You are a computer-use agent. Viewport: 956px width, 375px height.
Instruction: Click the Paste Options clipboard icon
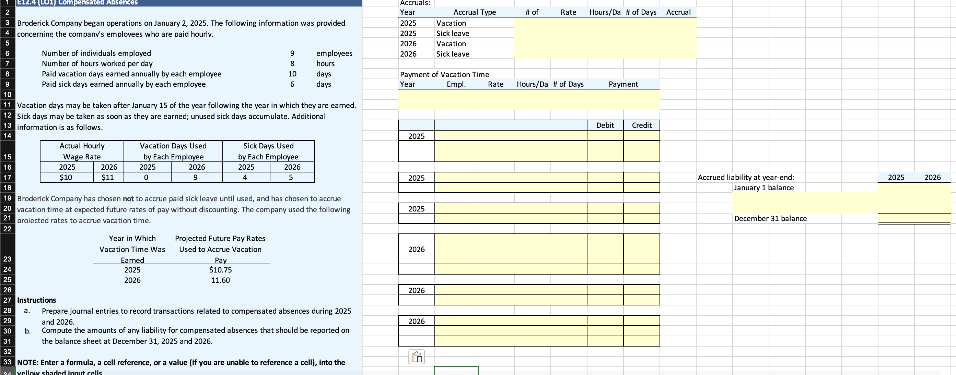pyautogui.click(x=416, y=357)
